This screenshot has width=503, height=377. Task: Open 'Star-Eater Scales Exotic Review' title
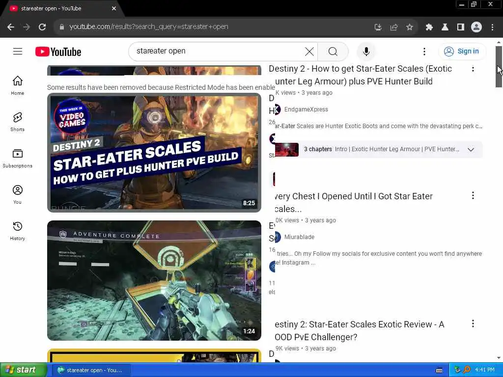click(359, 330)
